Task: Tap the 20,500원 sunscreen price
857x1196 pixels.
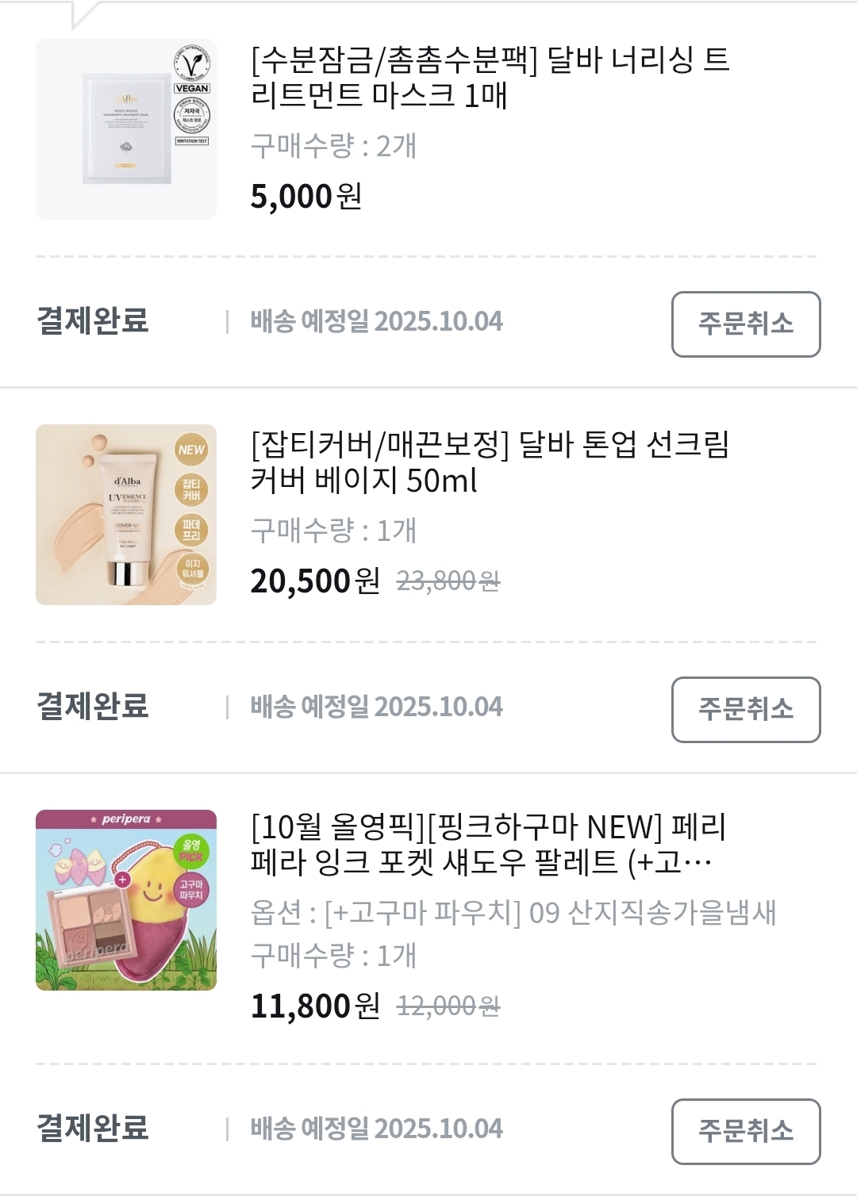Action: [x=315, y=581]
